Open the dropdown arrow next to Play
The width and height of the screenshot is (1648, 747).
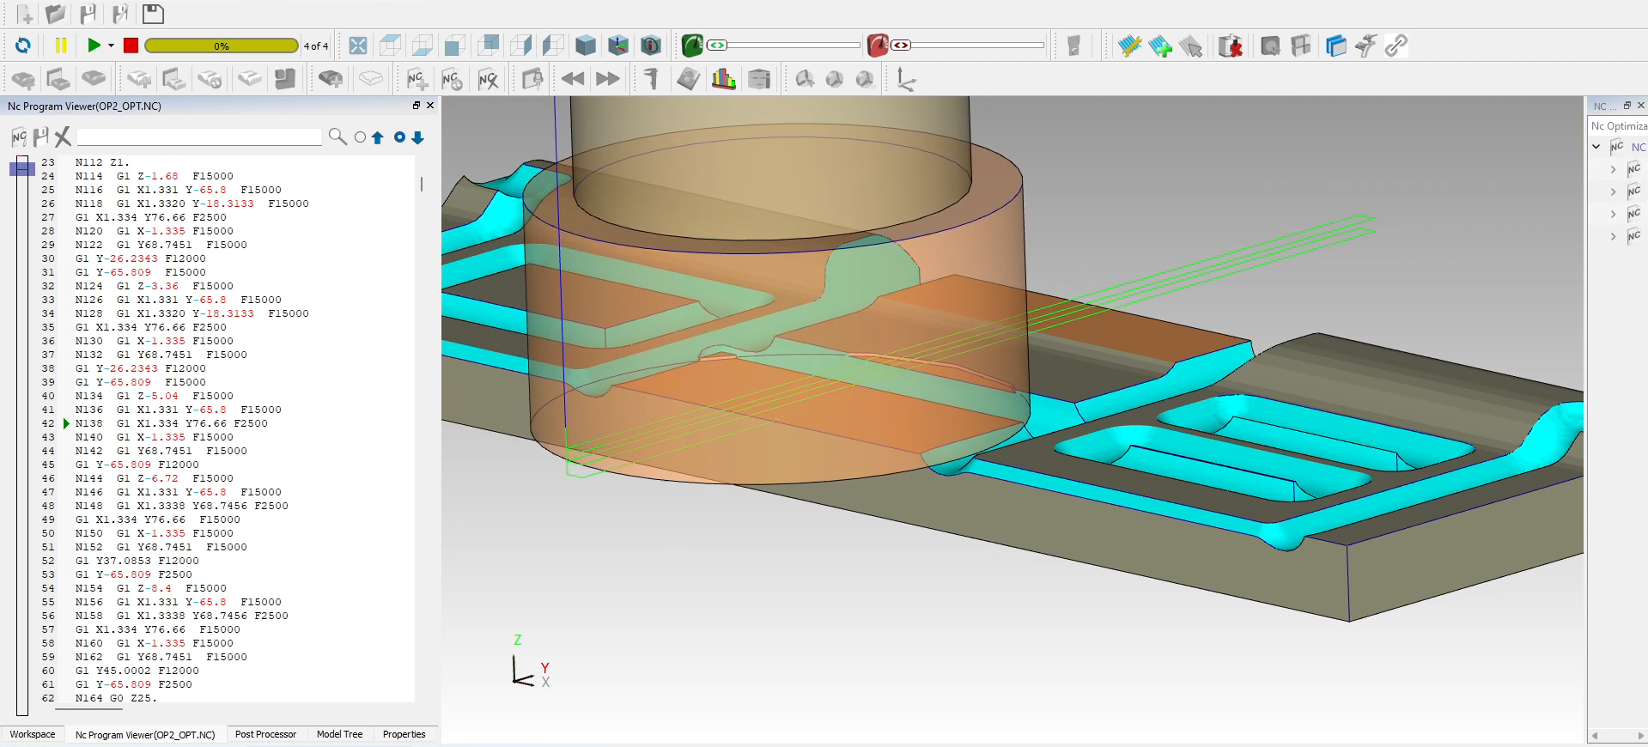pos(111,46)
